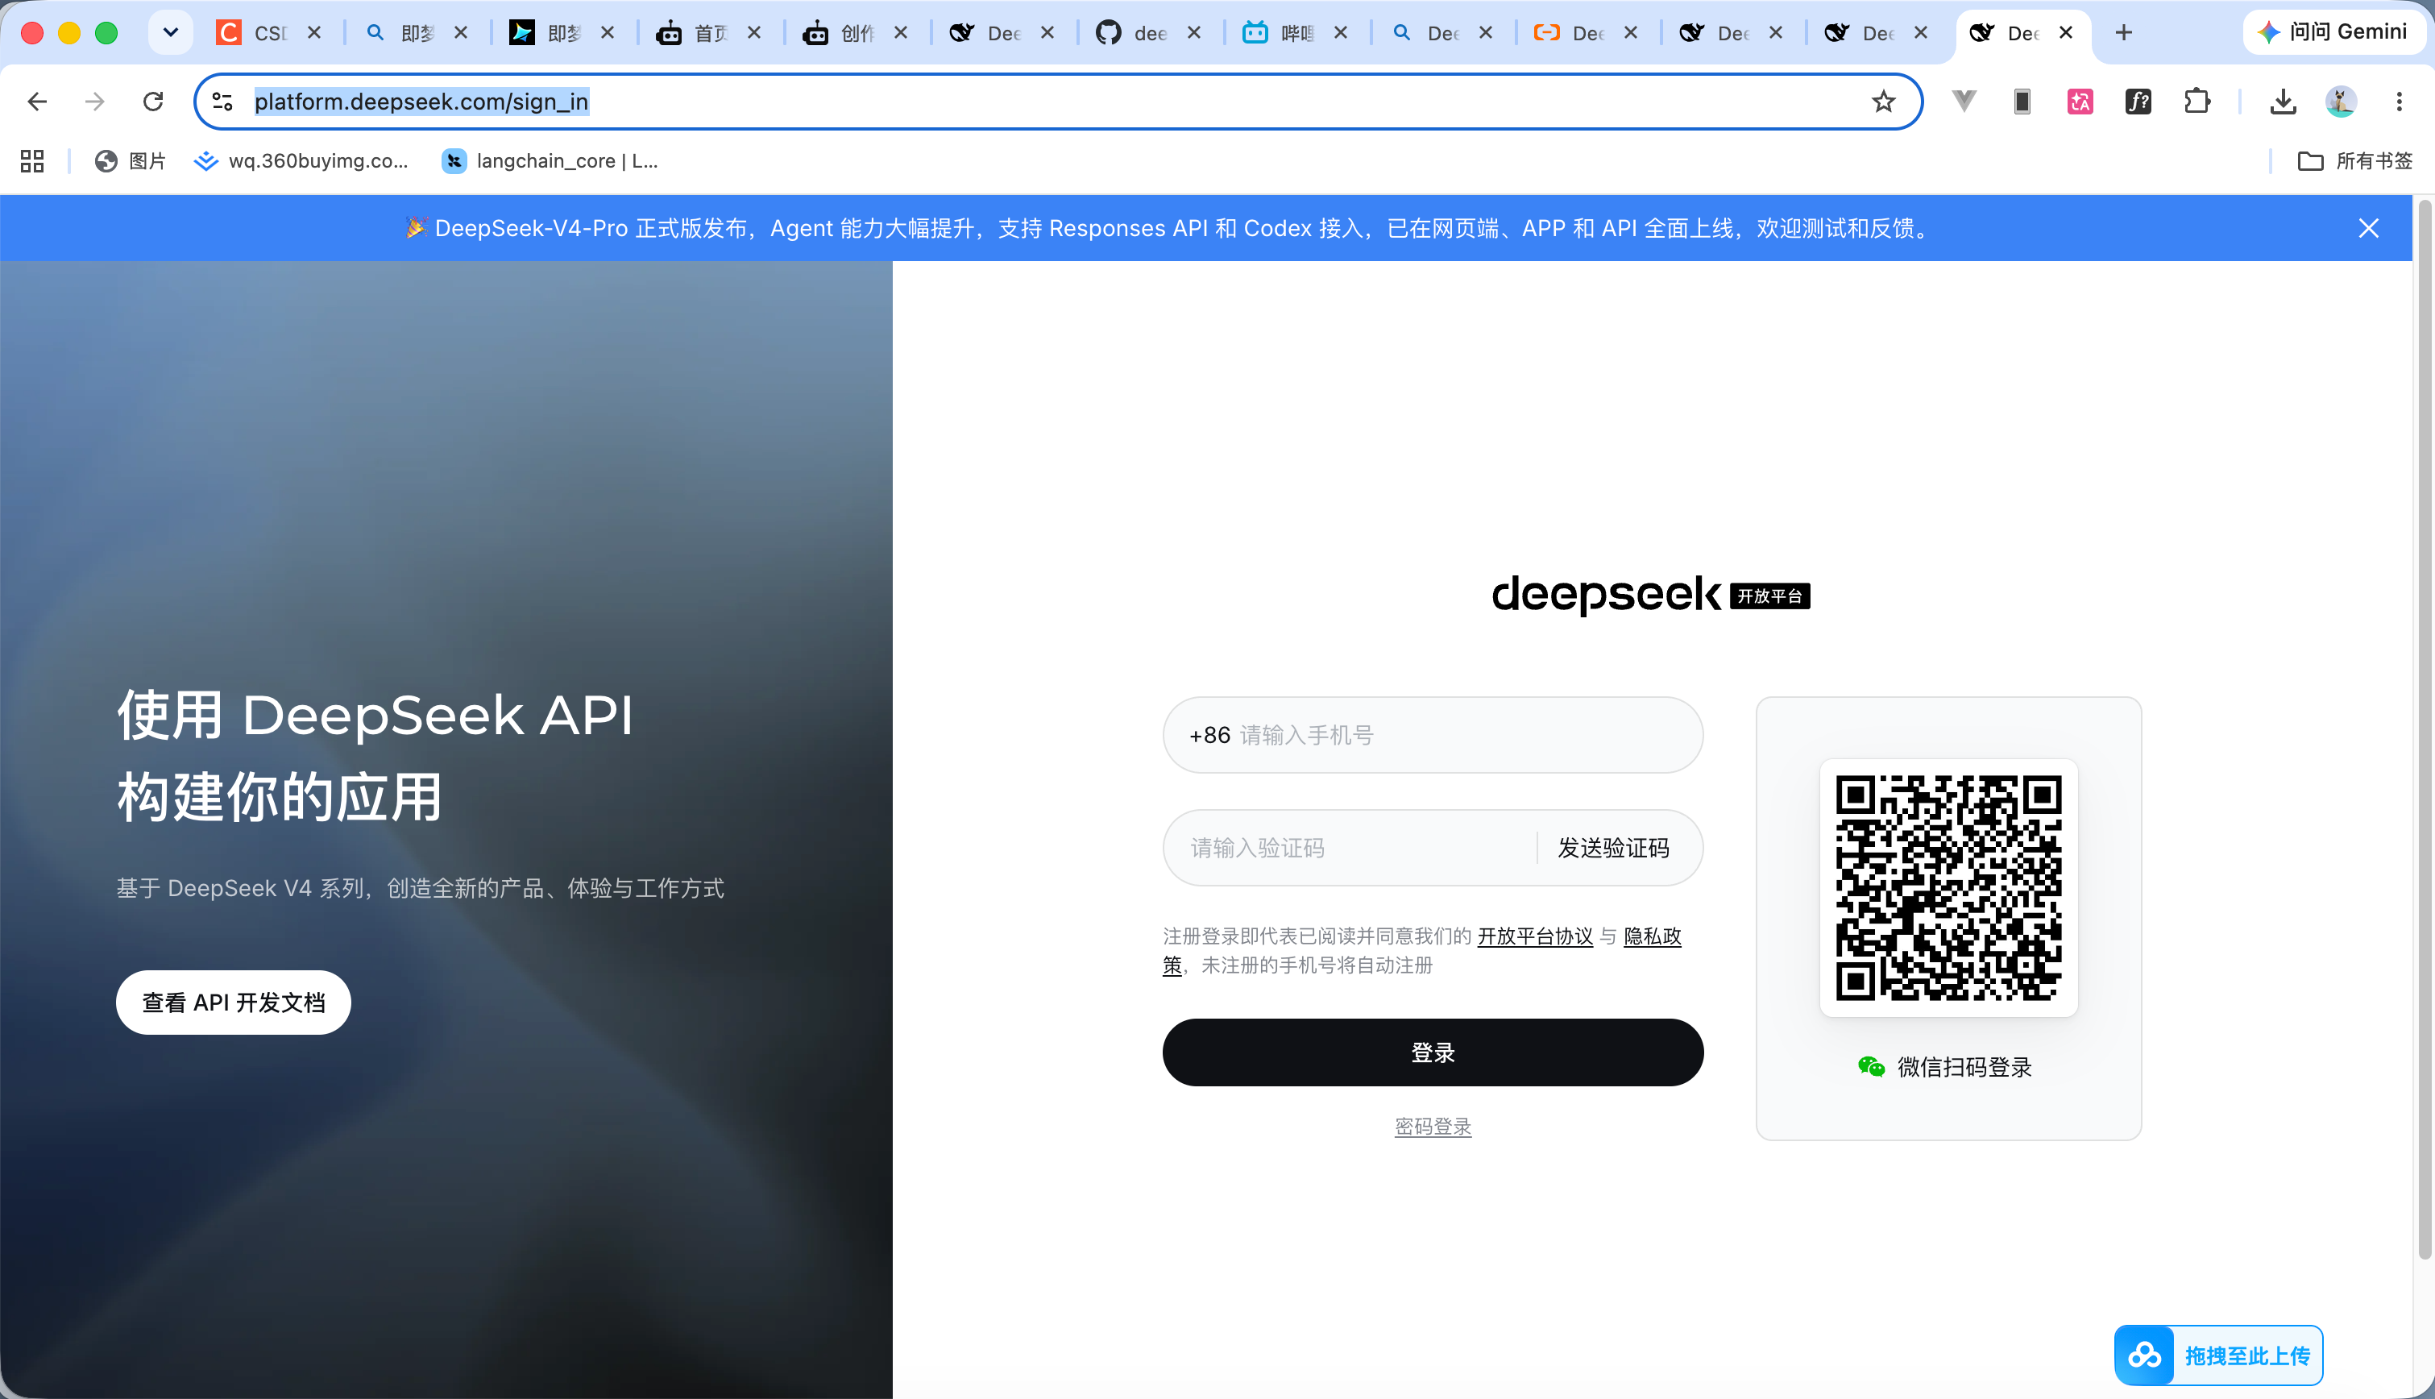Reload the DeepSeek sign-in page
The height and width of the screenshot is (1399, 2435).
pos(153,102)
